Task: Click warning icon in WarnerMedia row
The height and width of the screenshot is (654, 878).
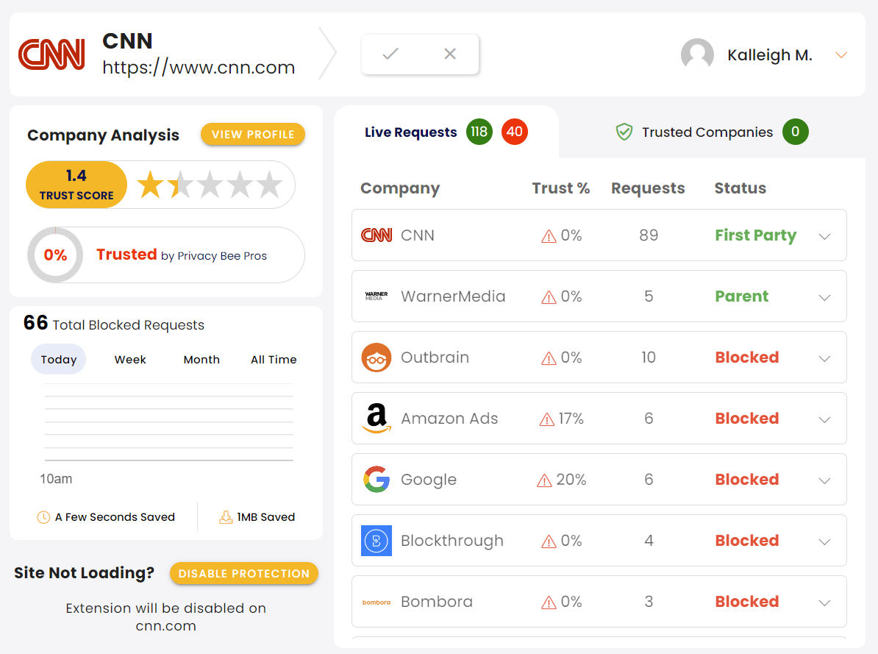Action: tap(549, 298)
